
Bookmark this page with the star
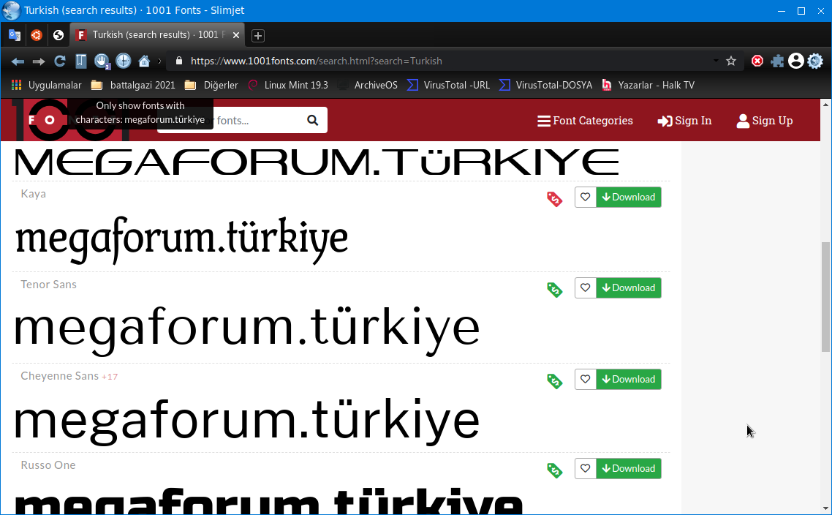[731, 61]
